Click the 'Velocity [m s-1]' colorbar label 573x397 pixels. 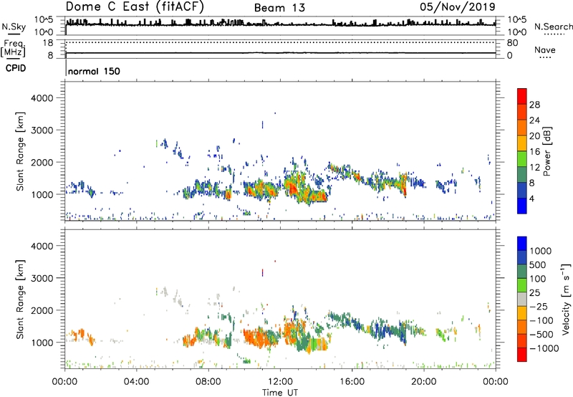pos(567,299)
